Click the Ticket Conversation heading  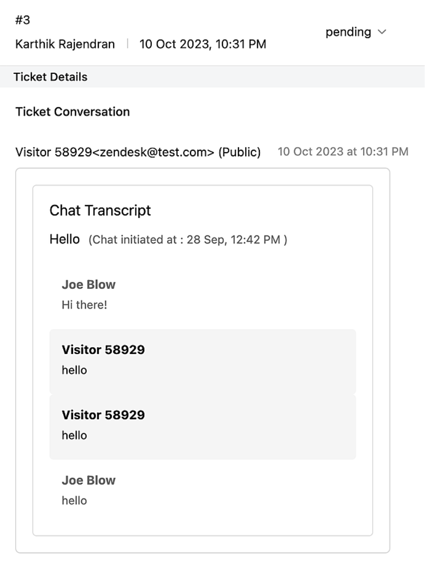tap(72, 112)
